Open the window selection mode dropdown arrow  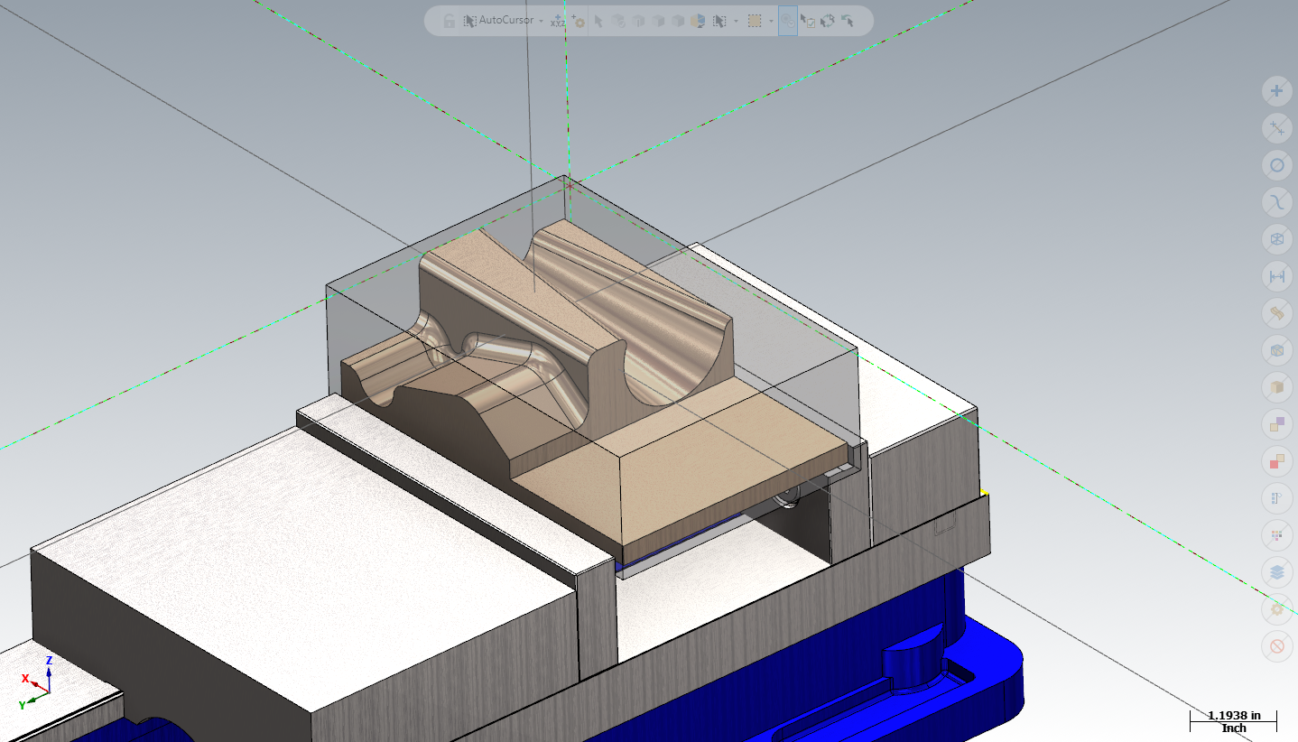pos(771,21)
